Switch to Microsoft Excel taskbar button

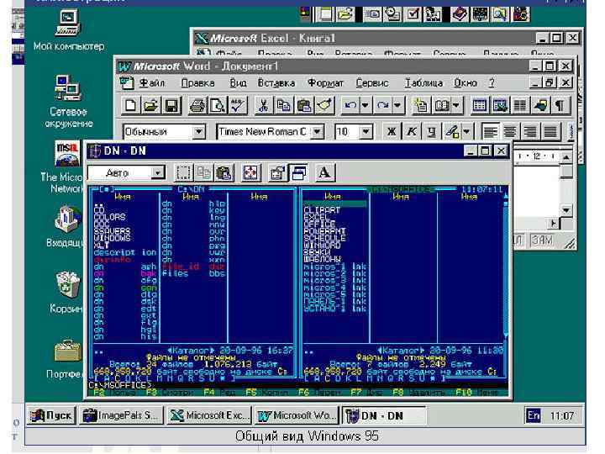(209, 415)
